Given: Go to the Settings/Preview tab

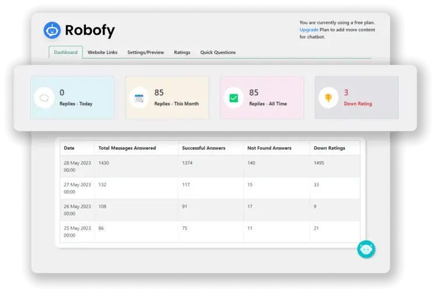Looking at the screenshot, I should click(x=145, y=52).
